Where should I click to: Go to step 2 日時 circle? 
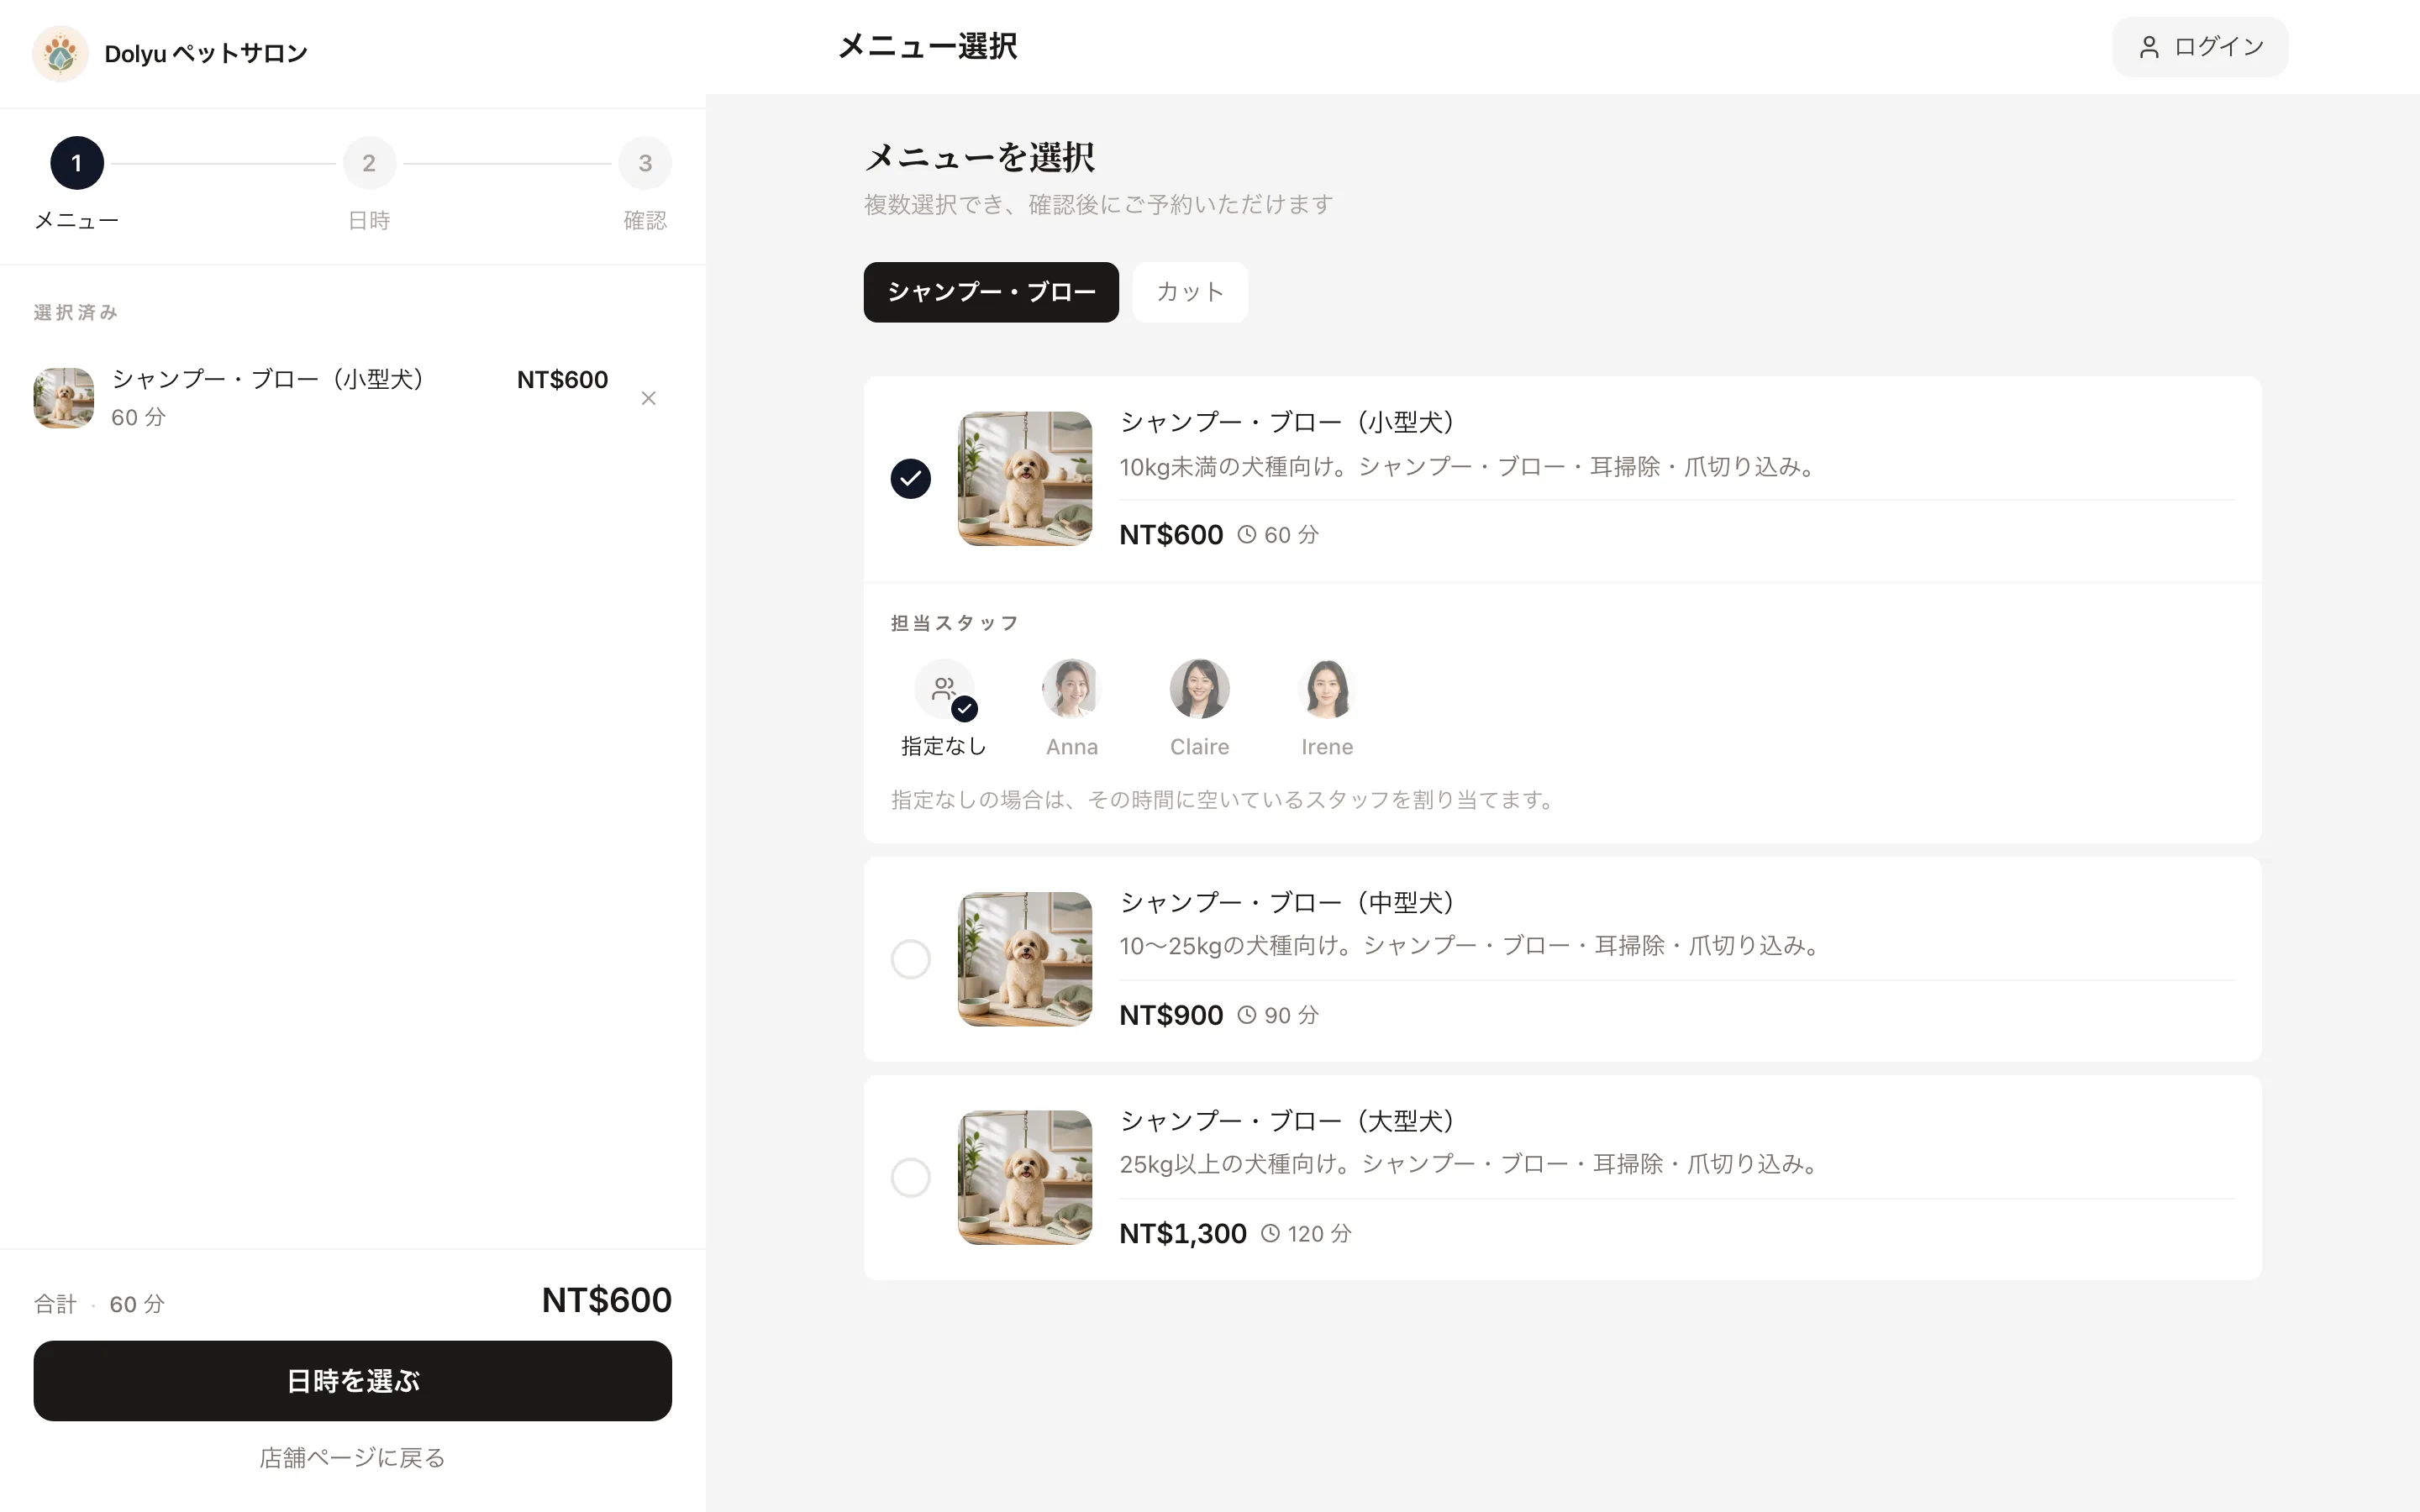369,163
